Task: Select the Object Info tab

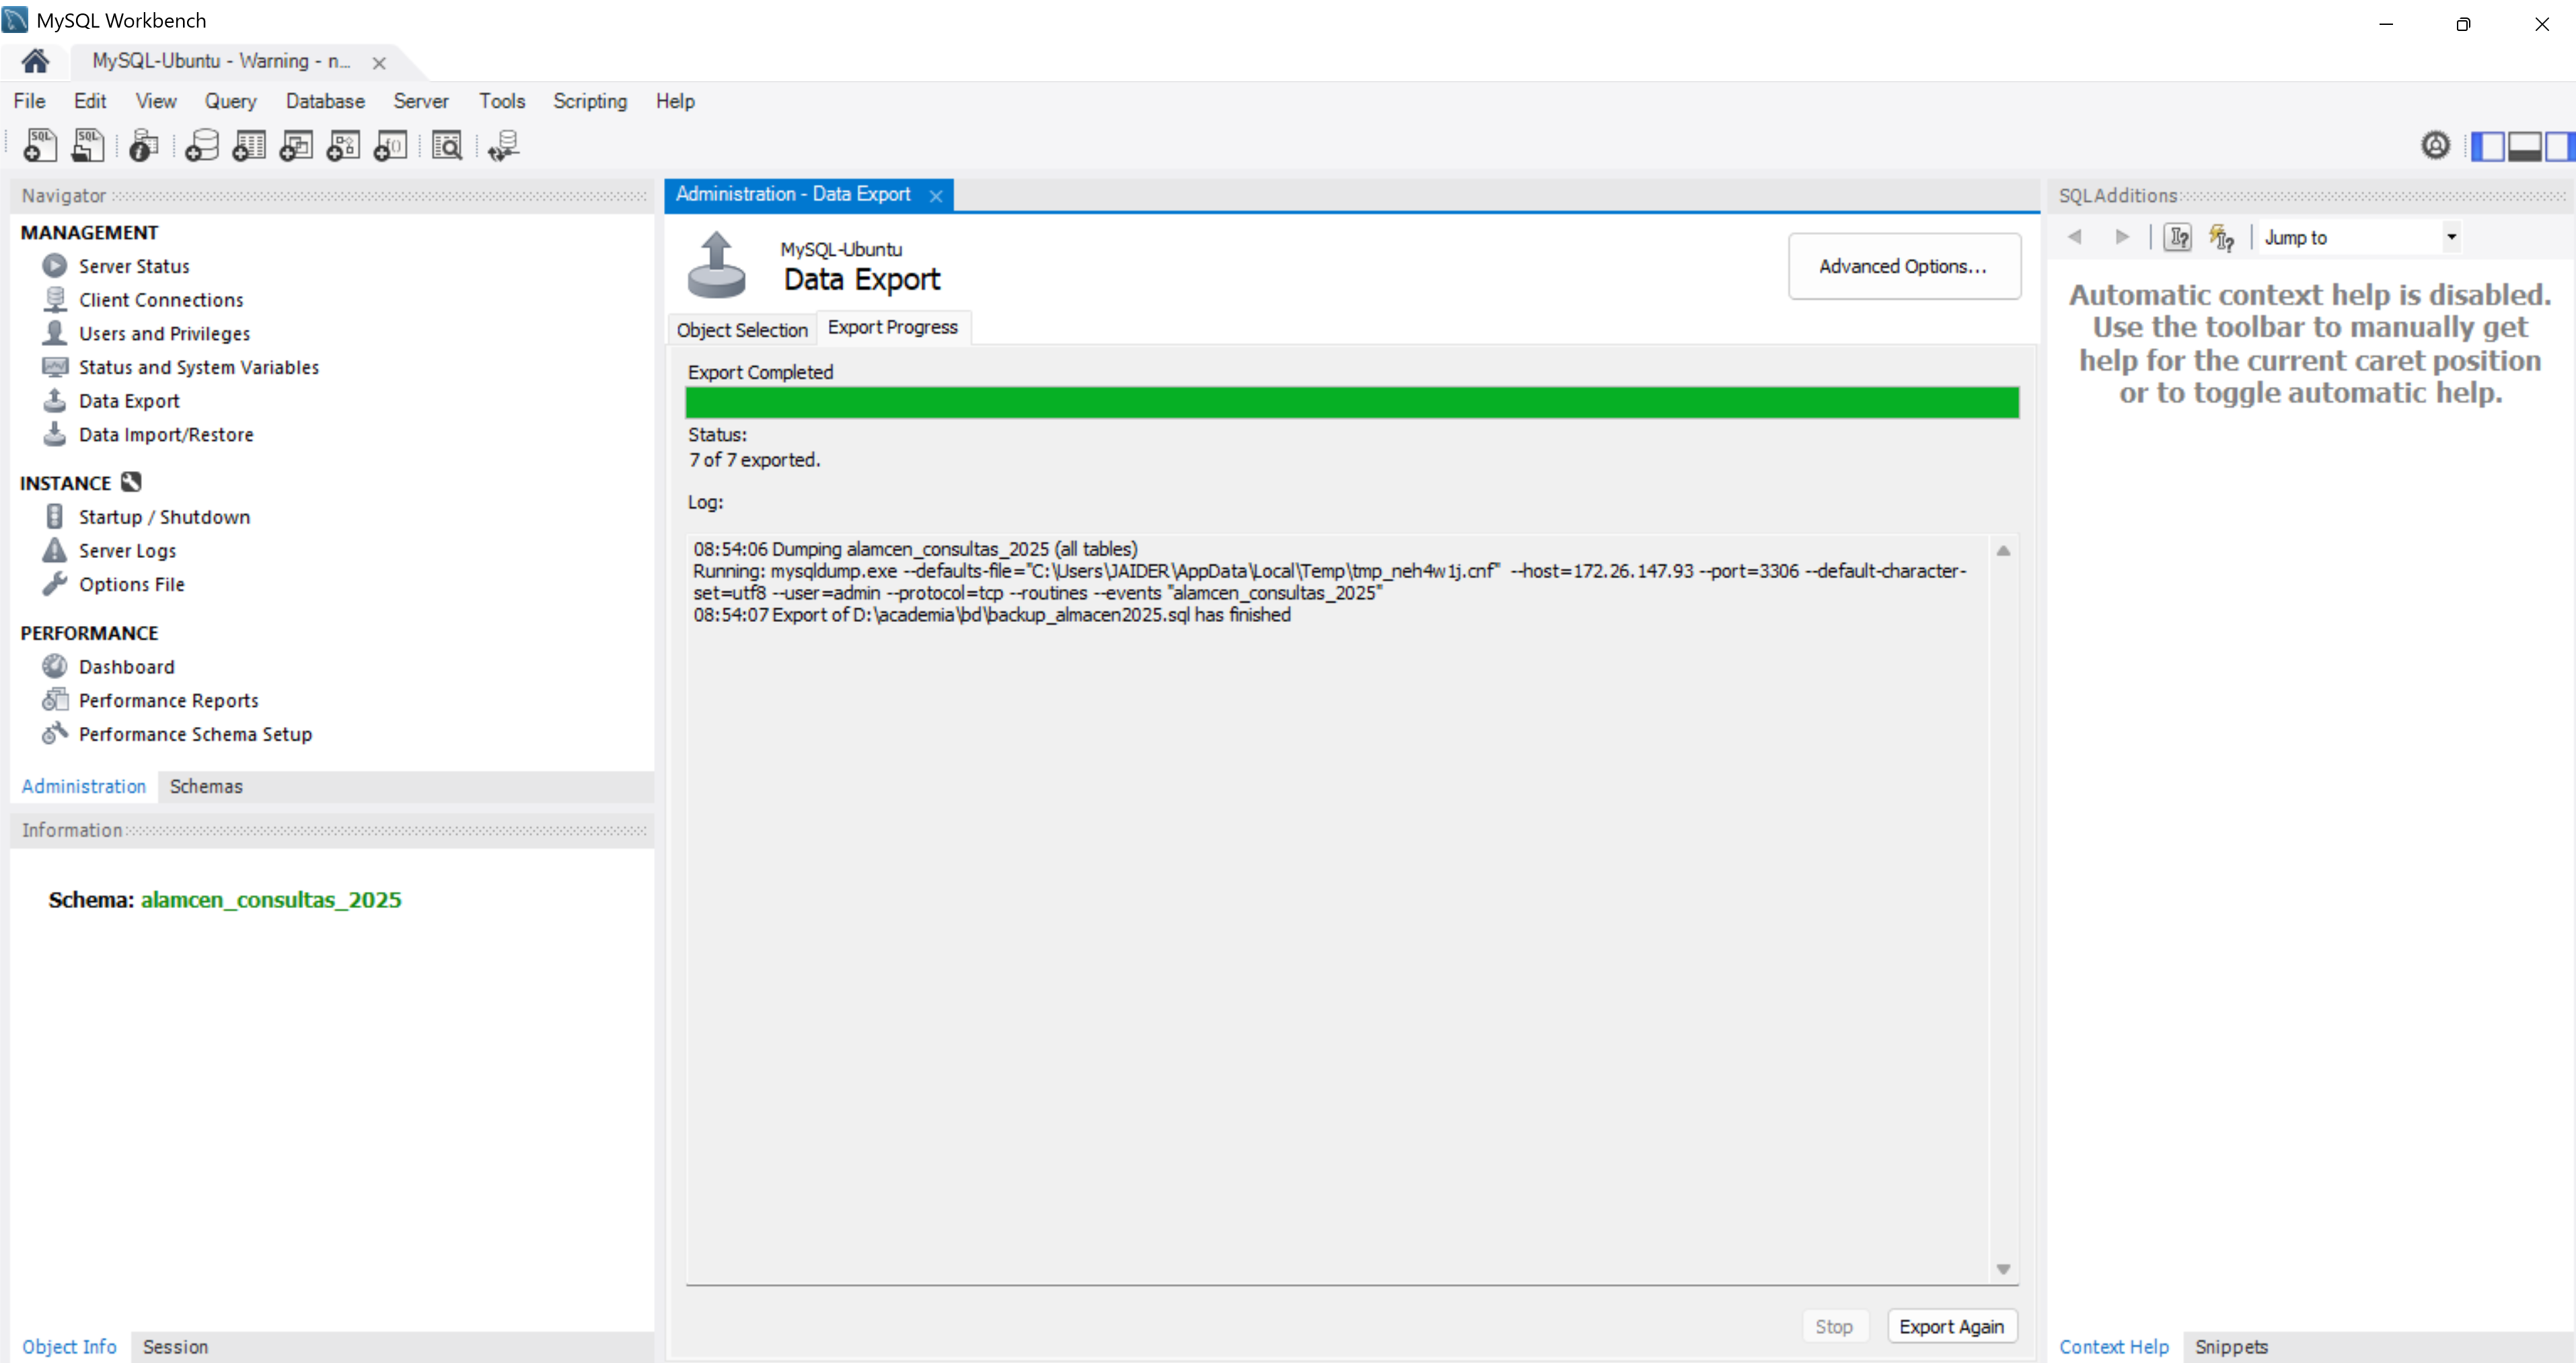Action: point(69,1347)
